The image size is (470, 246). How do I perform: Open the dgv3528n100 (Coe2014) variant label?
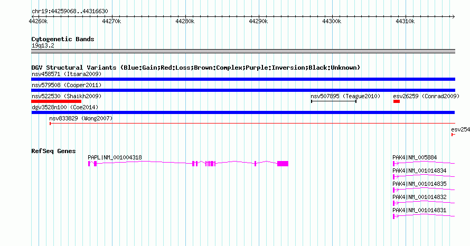click(65, 107)
